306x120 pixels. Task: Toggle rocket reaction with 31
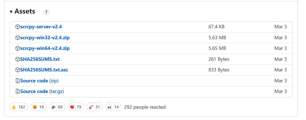point(95,107)
